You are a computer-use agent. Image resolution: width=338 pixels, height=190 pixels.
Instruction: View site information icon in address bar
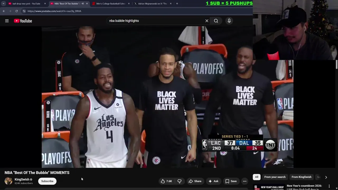pos(24,11)
